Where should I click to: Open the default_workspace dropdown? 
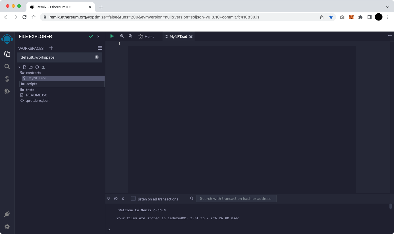(60, 57)
